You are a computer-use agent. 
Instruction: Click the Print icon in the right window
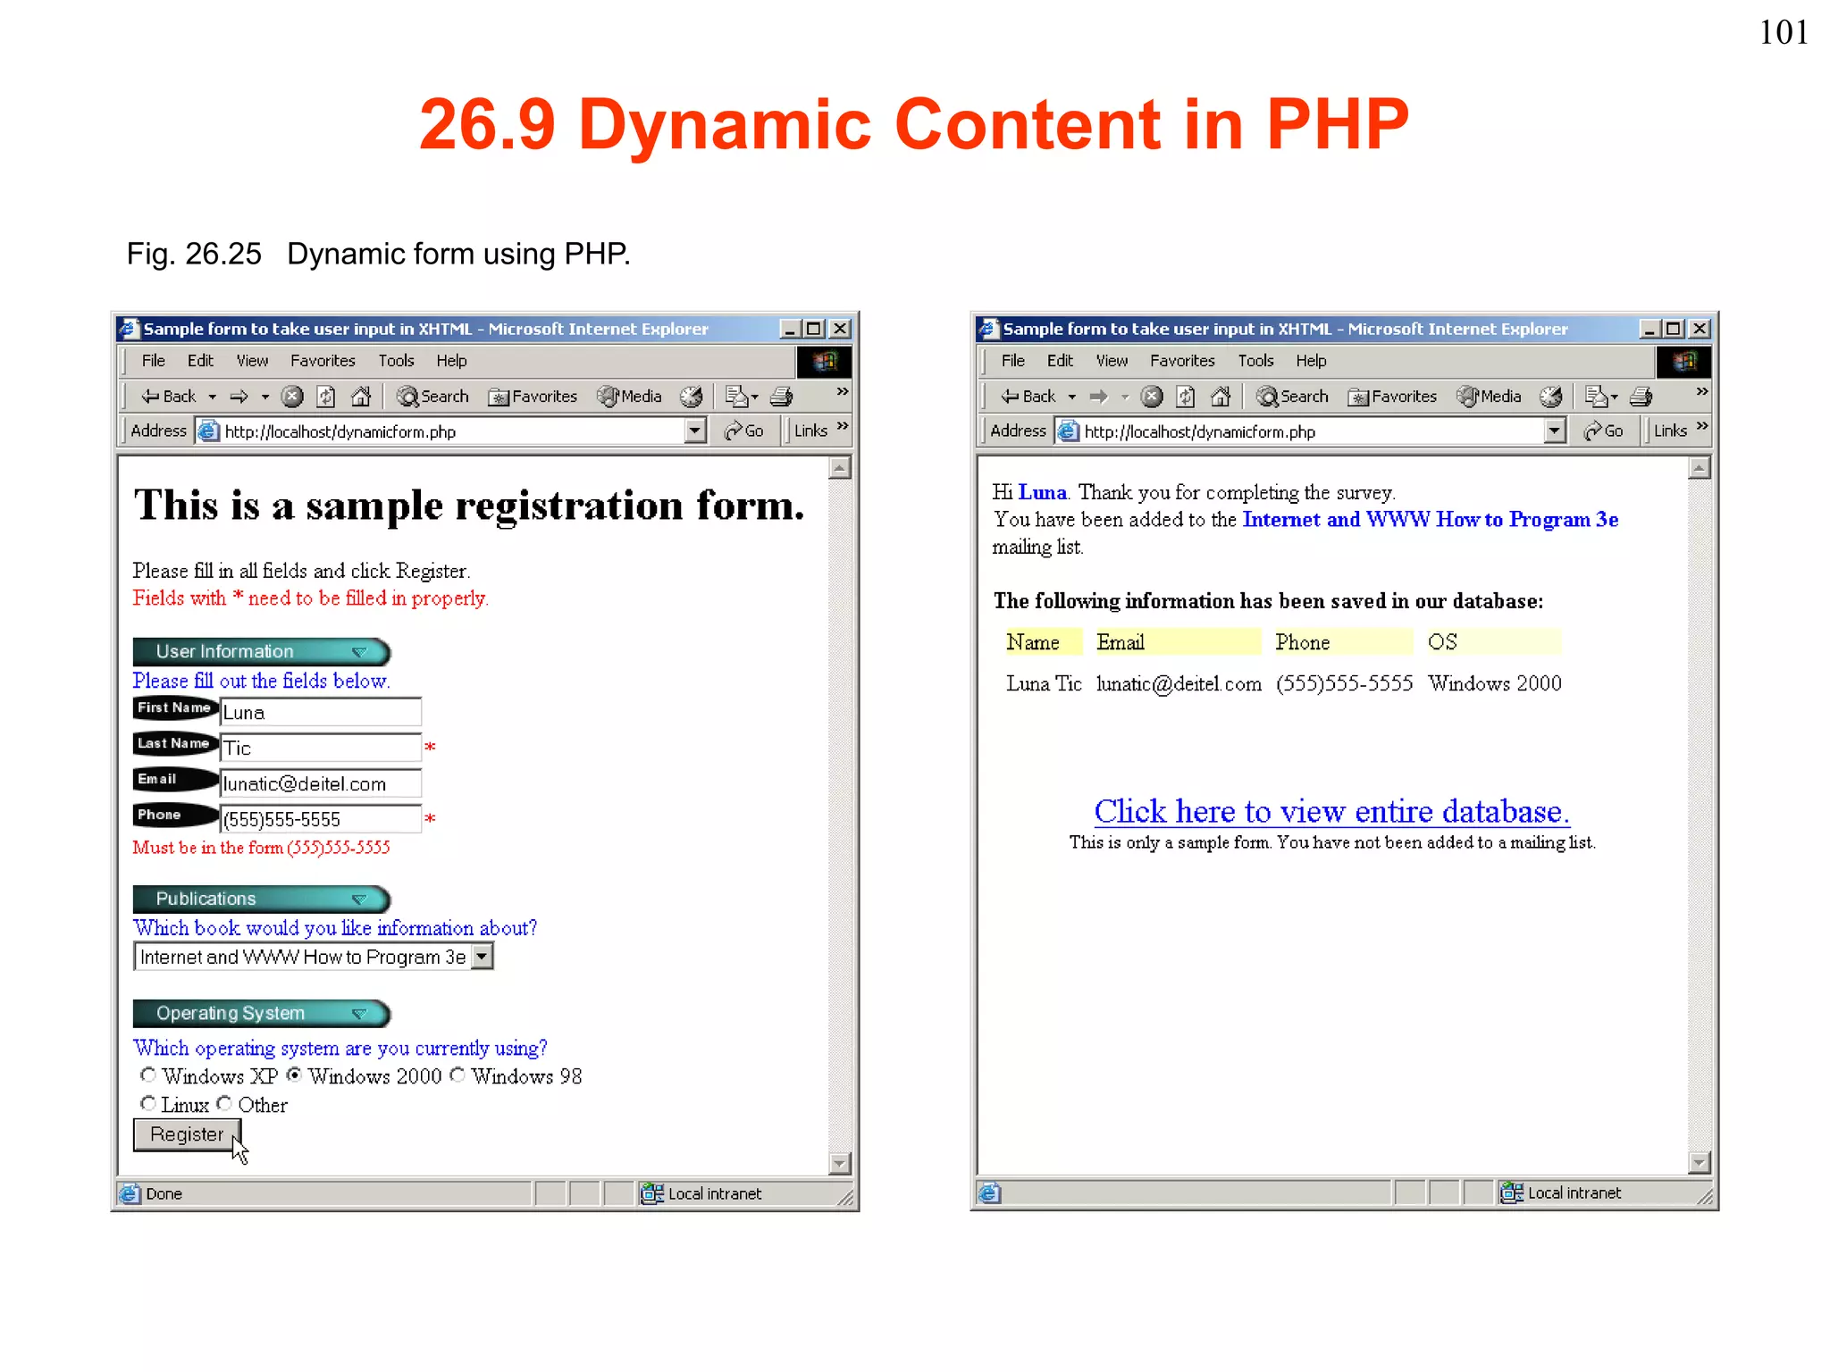[1642, 396]
